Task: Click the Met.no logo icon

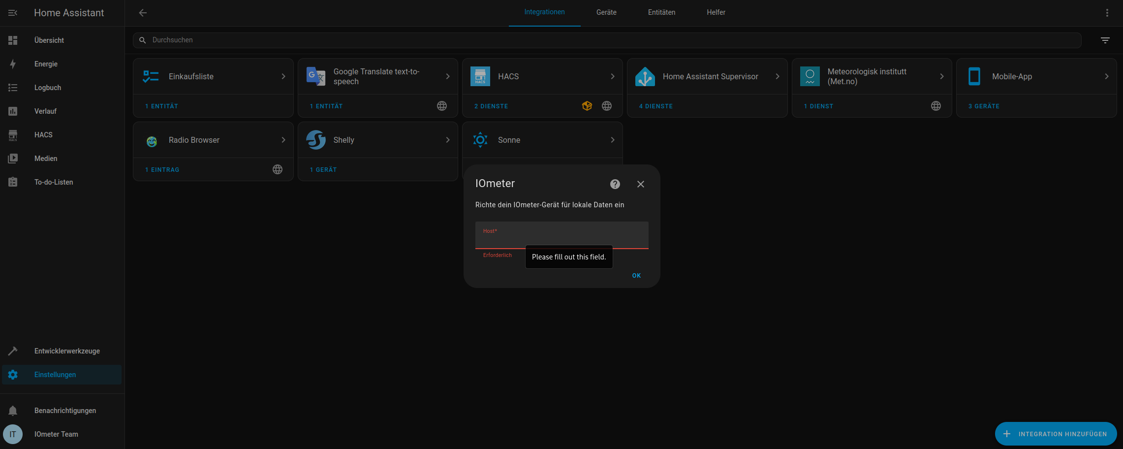Action: pos(810,76)
